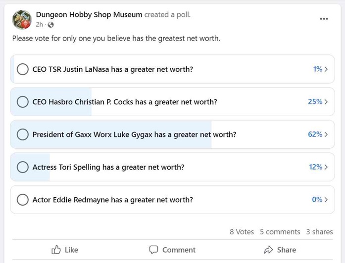Open voters list for 0% result
Viewport: 345px width, 263px height.
(x=320, y=200)
